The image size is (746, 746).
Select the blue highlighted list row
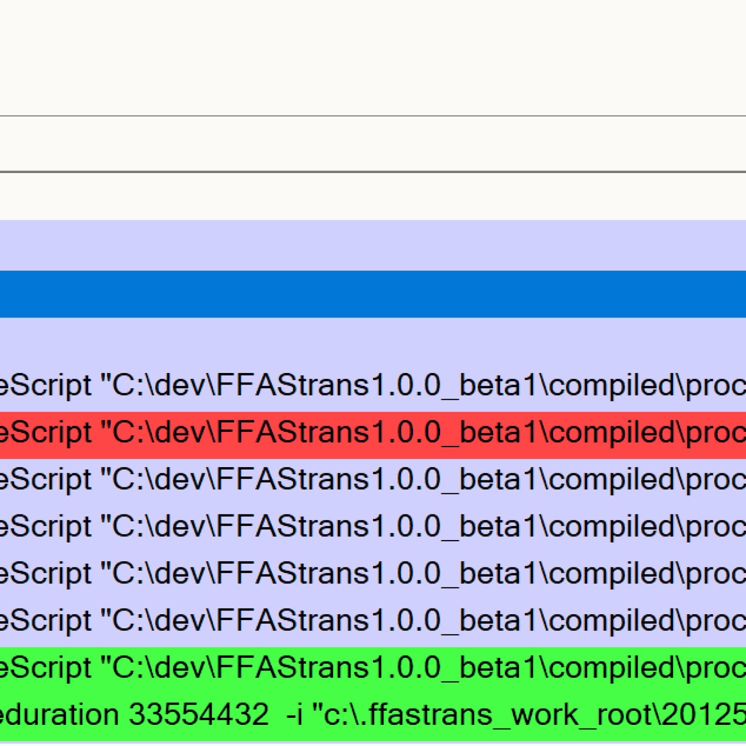point(373,294)
